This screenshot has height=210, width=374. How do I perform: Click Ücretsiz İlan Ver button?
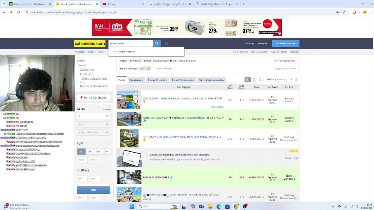(285, 43)
